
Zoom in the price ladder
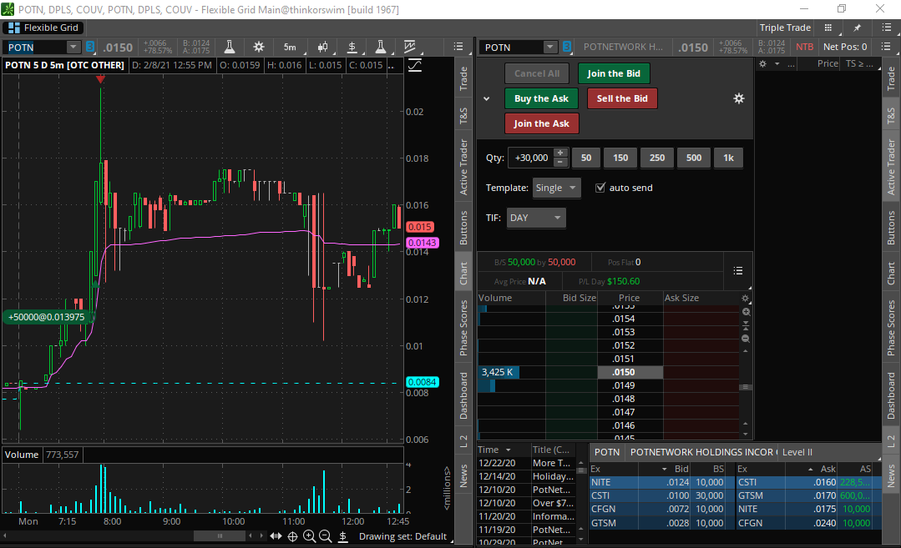click(x=746, y=312)
